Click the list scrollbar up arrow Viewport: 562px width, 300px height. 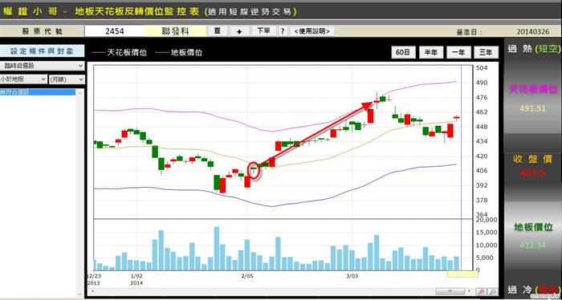(x=79, y=92)
